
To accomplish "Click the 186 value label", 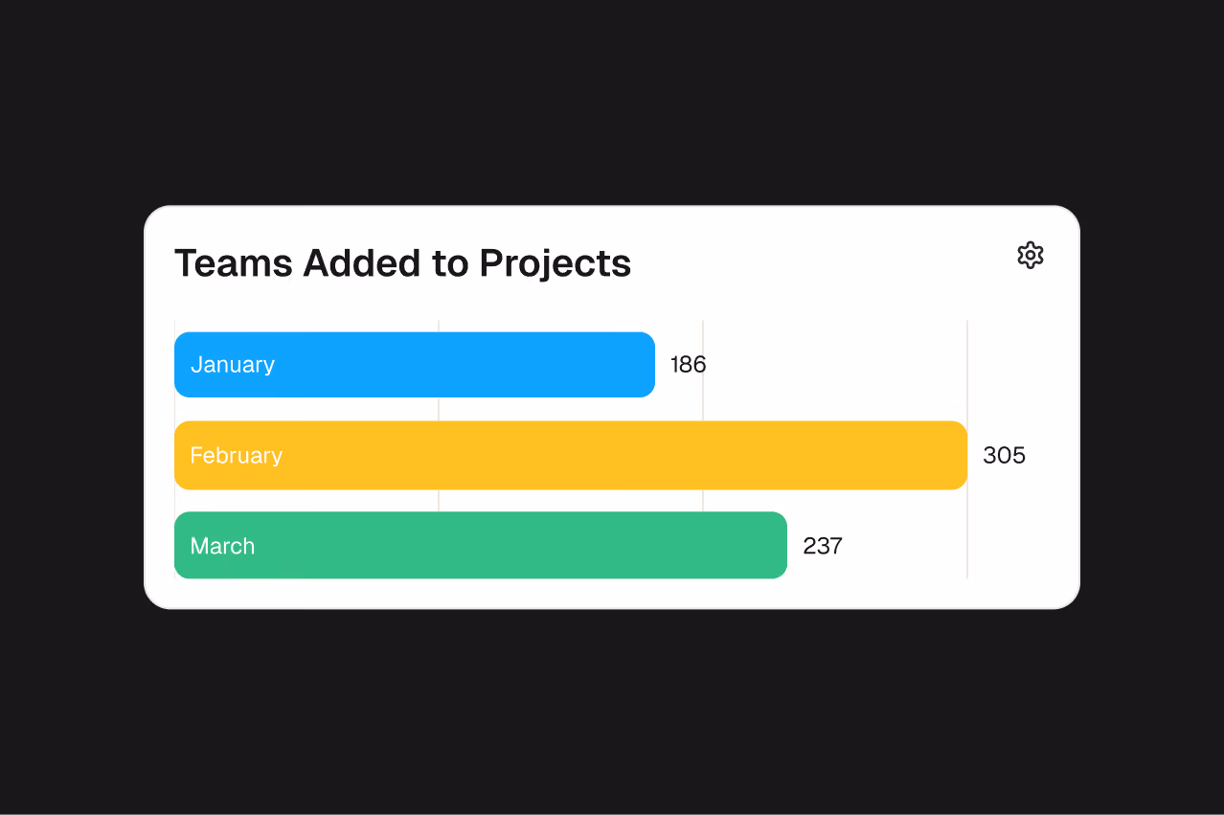I will click(688, 364).
